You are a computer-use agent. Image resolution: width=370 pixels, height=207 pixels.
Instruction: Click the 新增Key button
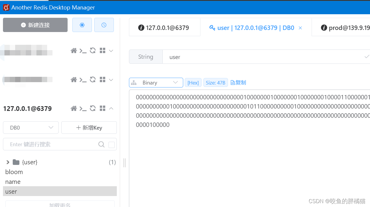[89, 127]
